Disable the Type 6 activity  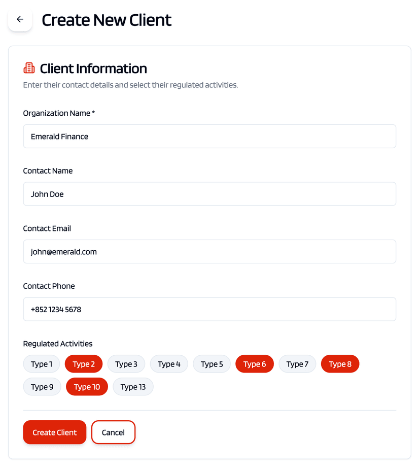[254, 364]
